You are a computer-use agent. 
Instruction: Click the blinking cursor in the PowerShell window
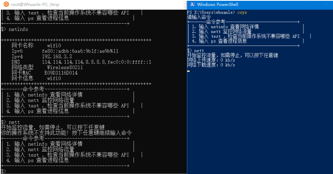[x=188, y=71]
